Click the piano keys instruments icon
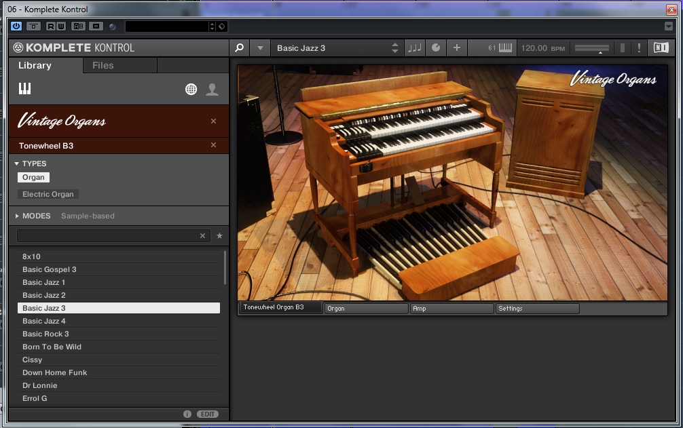Screen dimensions: 683x428 pyautogui.click(x=25, y=89)
